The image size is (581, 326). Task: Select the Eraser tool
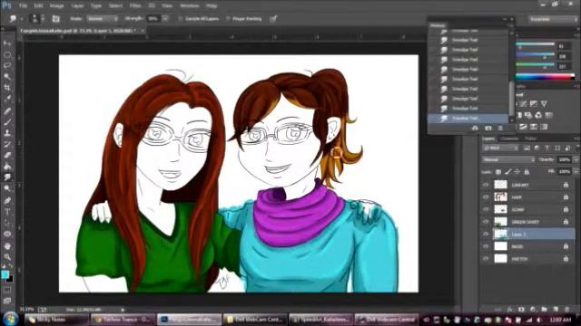tap(7, 155)
